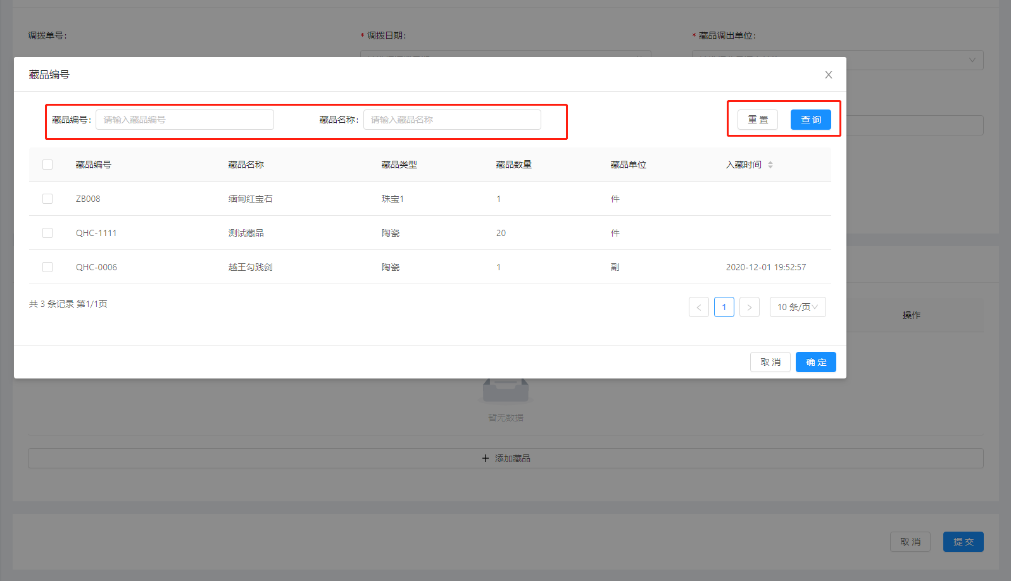1011x581 pixels.
Task: Open the 10 条/页 page size dropdown
Action: 798,307
